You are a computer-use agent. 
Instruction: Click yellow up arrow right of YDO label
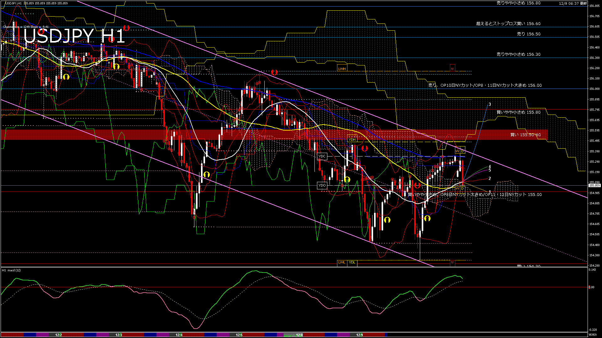pos(347,179)
